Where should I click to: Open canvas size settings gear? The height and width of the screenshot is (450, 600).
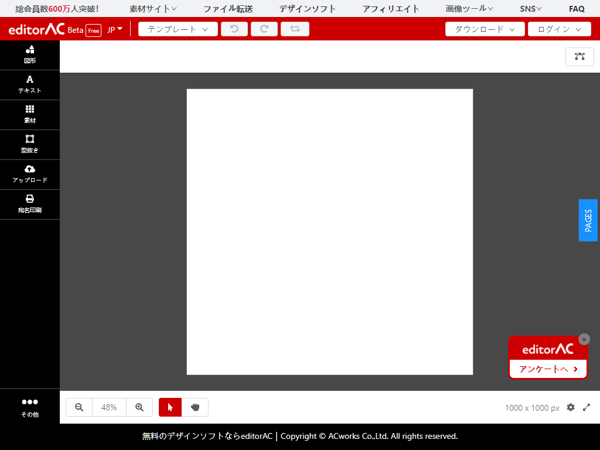[x=571, y=408]
